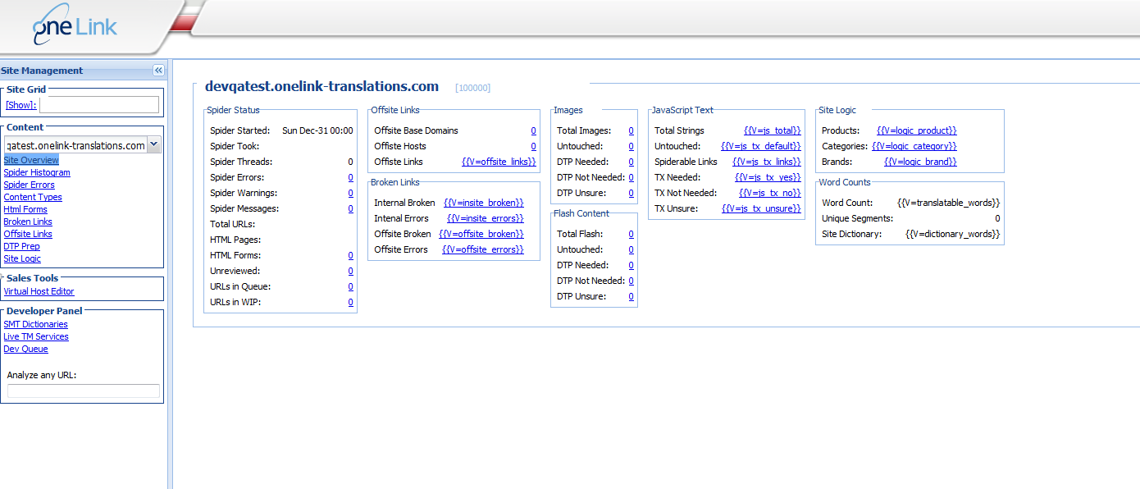The width and height of the screenshot is (1140, 489).
Task: Go to Content Types
Action: [33, 197]
